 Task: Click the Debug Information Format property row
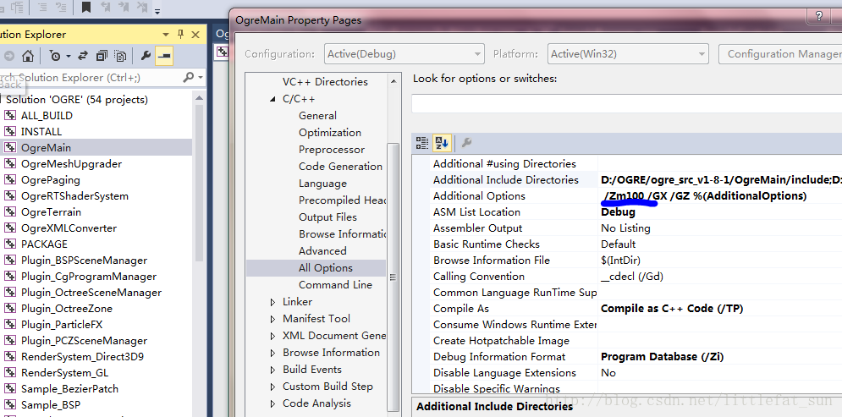tap(627, 357)
